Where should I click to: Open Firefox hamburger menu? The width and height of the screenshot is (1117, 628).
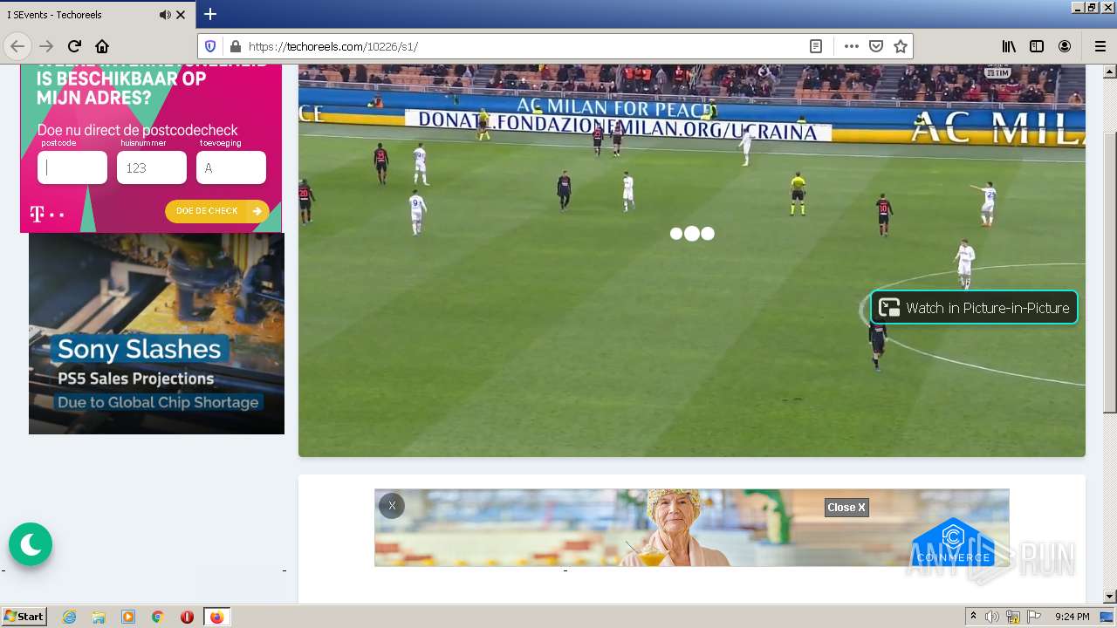pyautogui.click(x=1100, y=46)
